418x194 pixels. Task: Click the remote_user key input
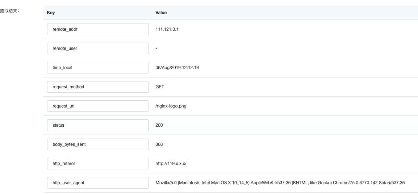[97, 48]
